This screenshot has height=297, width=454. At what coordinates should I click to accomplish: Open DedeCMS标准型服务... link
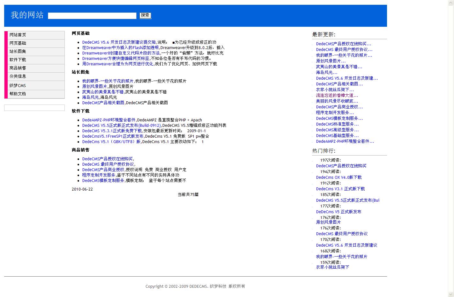pos(338,124)
